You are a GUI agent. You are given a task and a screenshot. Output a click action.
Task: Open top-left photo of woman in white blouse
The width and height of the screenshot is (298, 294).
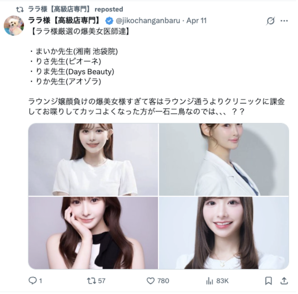[x=93, y=159]
